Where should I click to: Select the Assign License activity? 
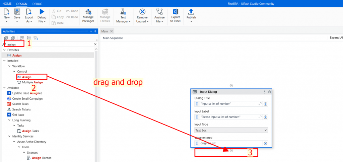[x=42, y=158]
